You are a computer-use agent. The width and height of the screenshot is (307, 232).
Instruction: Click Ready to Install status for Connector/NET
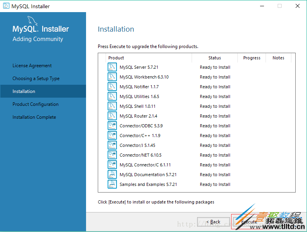[215, 155]
